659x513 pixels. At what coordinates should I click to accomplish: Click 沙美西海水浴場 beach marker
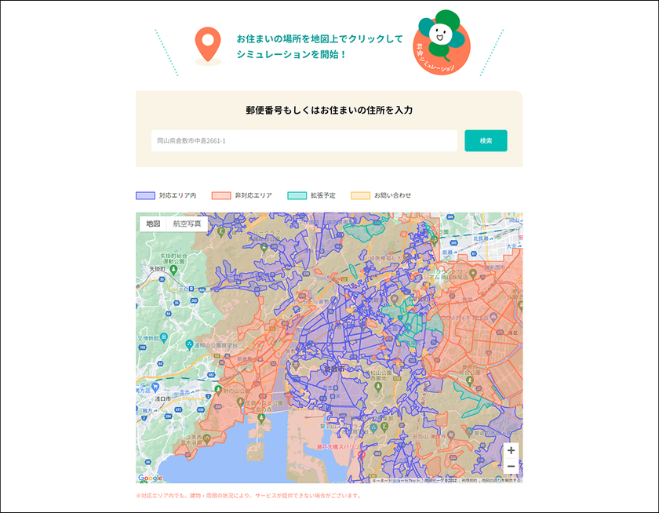coord(206,439)
